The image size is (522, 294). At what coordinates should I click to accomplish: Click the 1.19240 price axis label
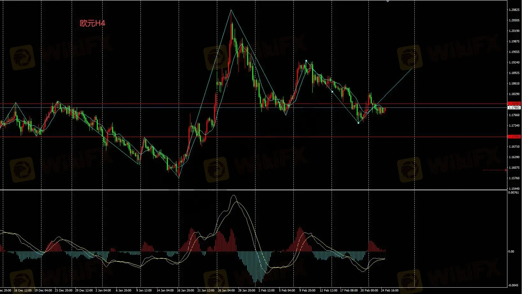514,62
